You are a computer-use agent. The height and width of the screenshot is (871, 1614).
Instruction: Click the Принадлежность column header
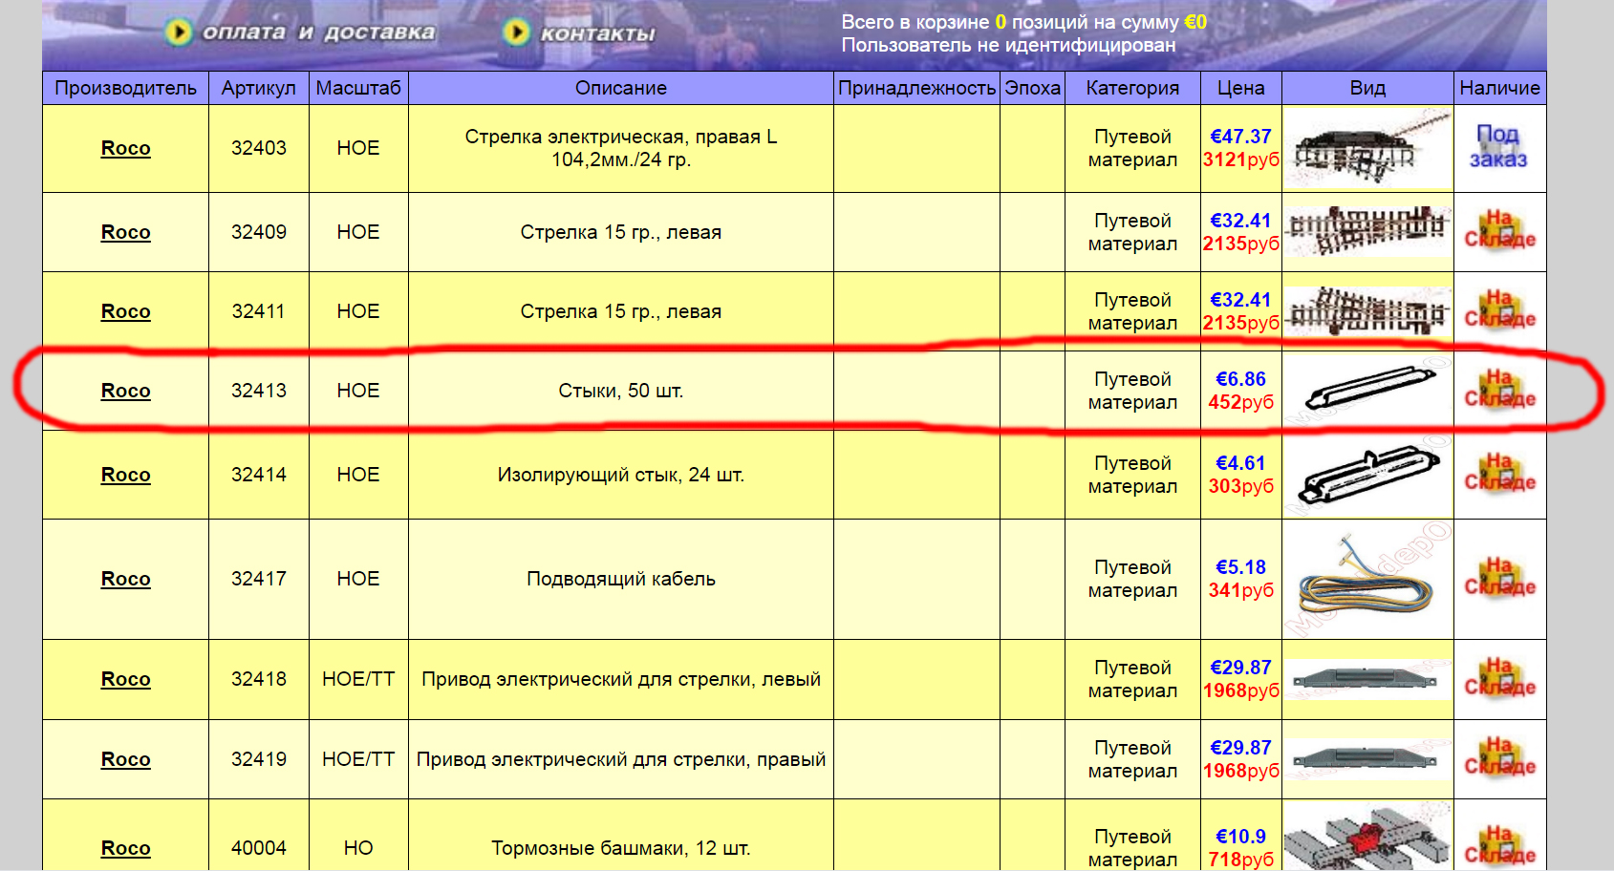tap(916, 88)
